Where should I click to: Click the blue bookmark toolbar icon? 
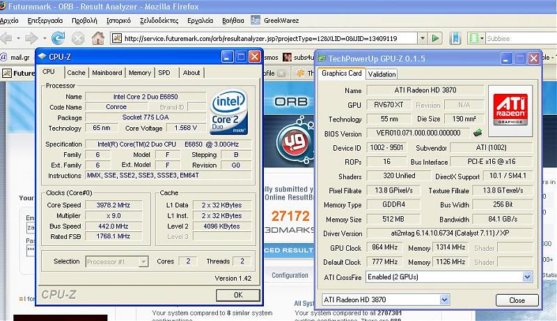tap(455, 38)
